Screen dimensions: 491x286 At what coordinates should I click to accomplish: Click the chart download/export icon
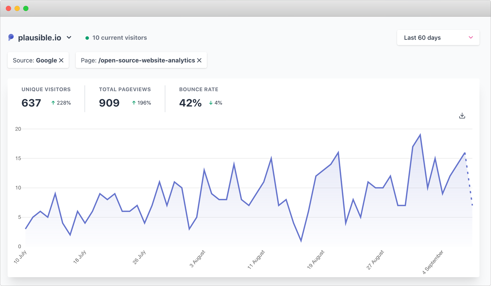(x=462, y=116)
